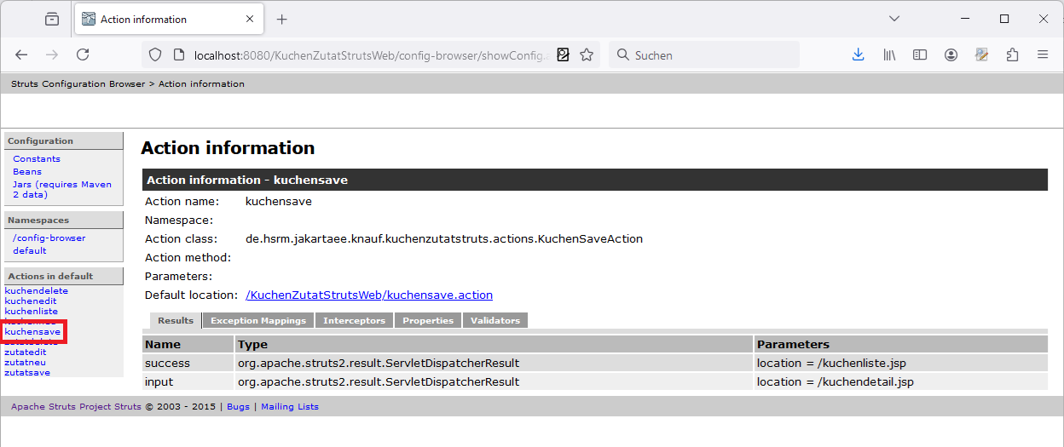This screenshot has height=447, width=1064.
Task: Open the zutatsave action
Action: click(x=27, y=373)
